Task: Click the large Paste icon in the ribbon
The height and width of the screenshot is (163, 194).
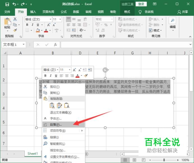Action: pos(7,24)
